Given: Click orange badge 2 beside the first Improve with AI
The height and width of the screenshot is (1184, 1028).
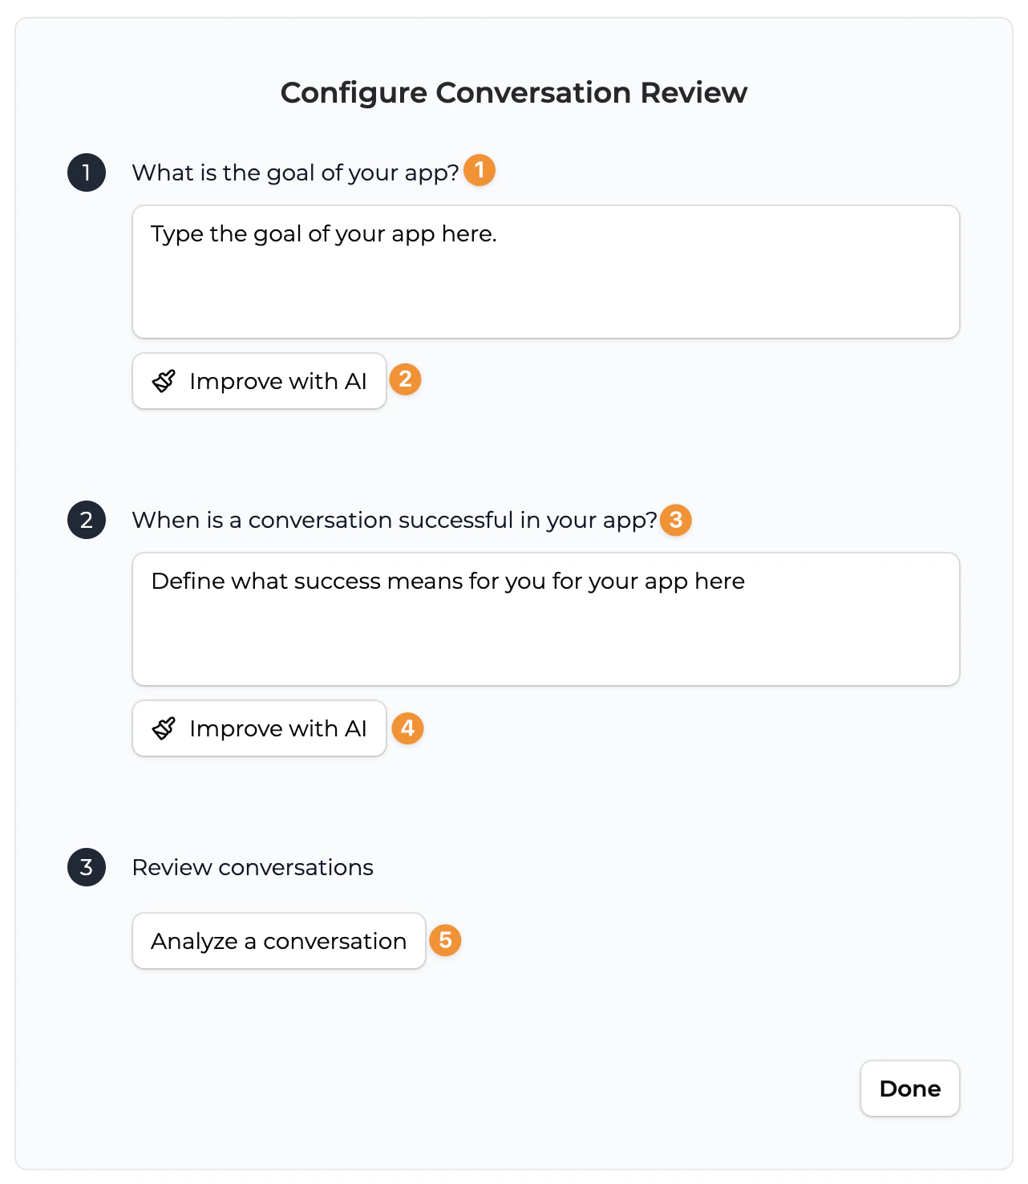Looking at the screenshot, I should point(406,379).
